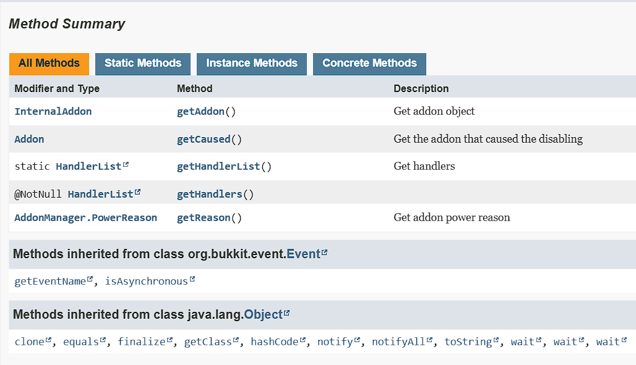Click the getHandlerList method link

coord(218,167)
